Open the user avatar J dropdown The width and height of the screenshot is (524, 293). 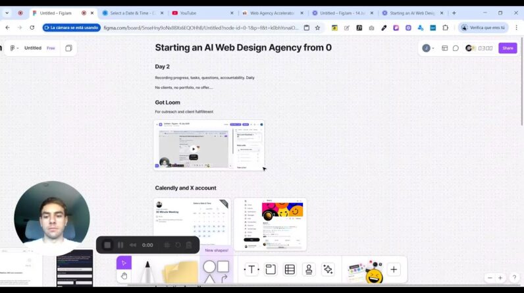point(428,48)
